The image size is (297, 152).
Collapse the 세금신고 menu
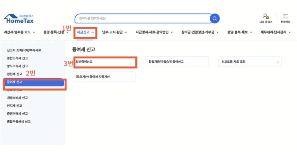pyautogui.click(x=85, y=32)
